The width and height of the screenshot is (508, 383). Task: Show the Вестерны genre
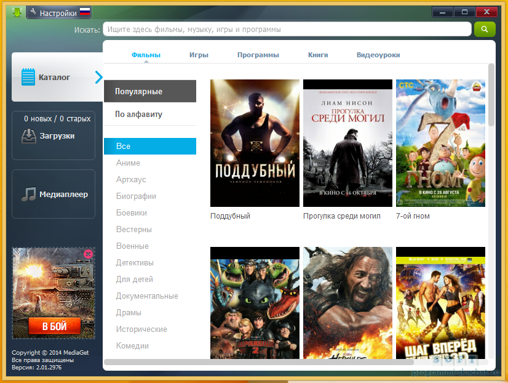tap(134, 229)
